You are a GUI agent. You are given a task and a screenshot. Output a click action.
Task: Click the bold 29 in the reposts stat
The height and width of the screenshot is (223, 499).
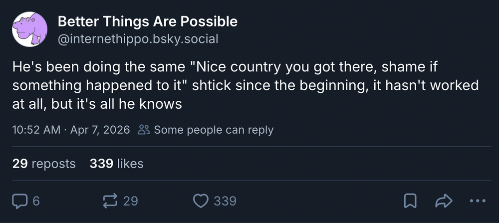20,164
